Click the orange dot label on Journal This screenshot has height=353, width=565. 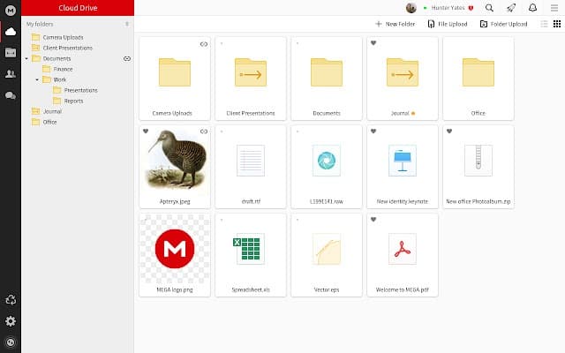point(413,114)
